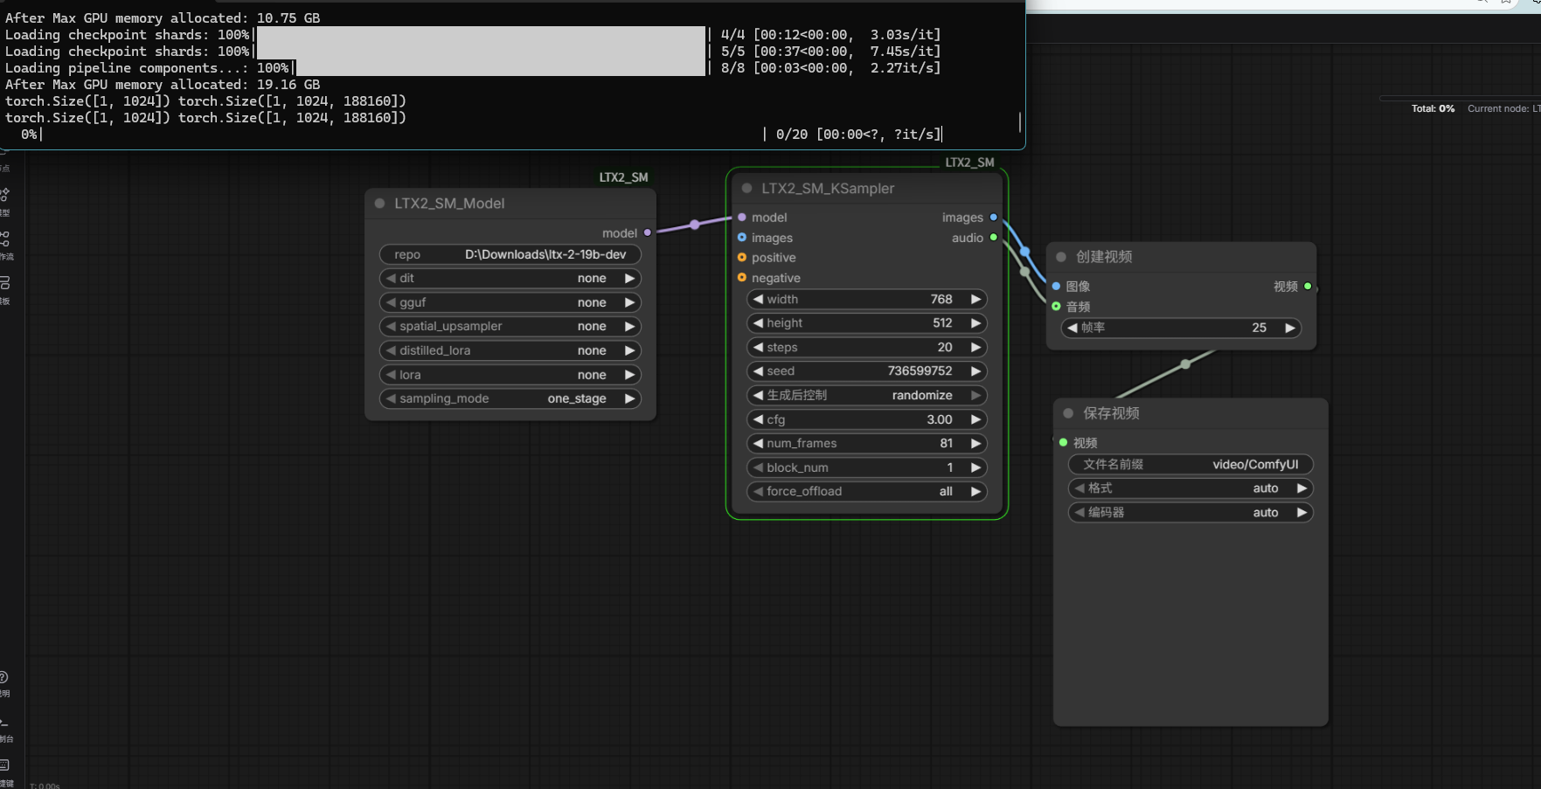
Task: Open the Templates sidebar panel icon
Action: coord(5,283)
